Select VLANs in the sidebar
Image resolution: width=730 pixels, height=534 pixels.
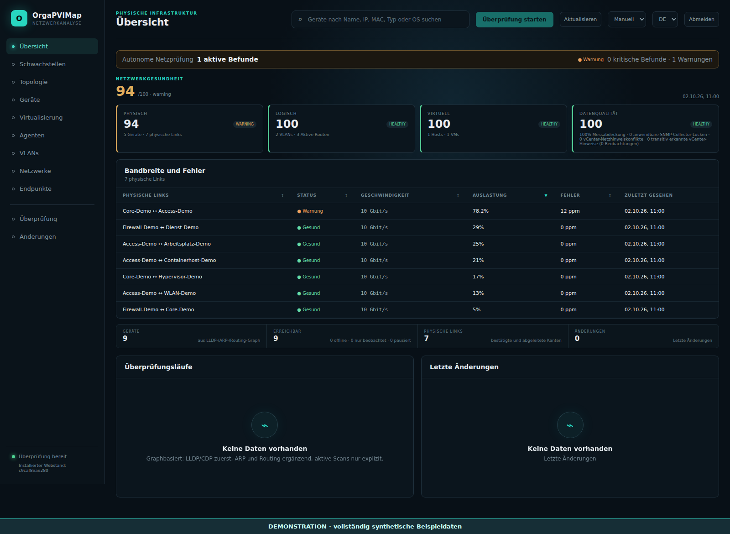pos(52,153)
